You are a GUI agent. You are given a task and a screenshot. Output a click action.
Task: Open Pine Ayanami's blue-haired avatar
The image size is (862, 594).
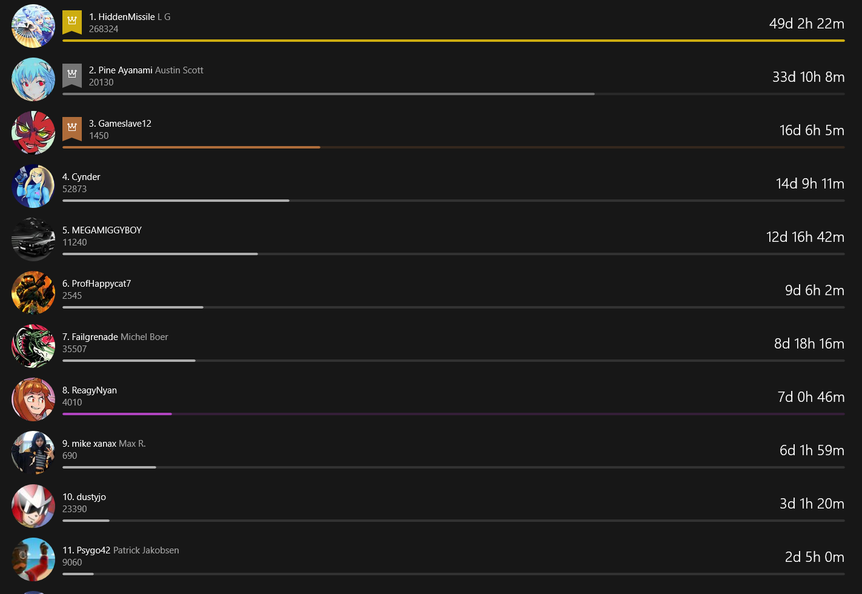(33, 79)
